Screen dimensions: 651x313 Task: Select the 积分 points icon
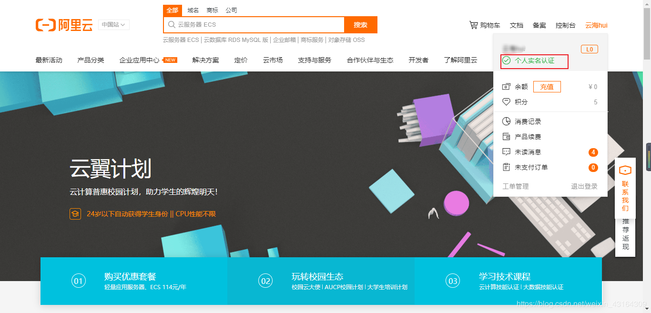507,101
